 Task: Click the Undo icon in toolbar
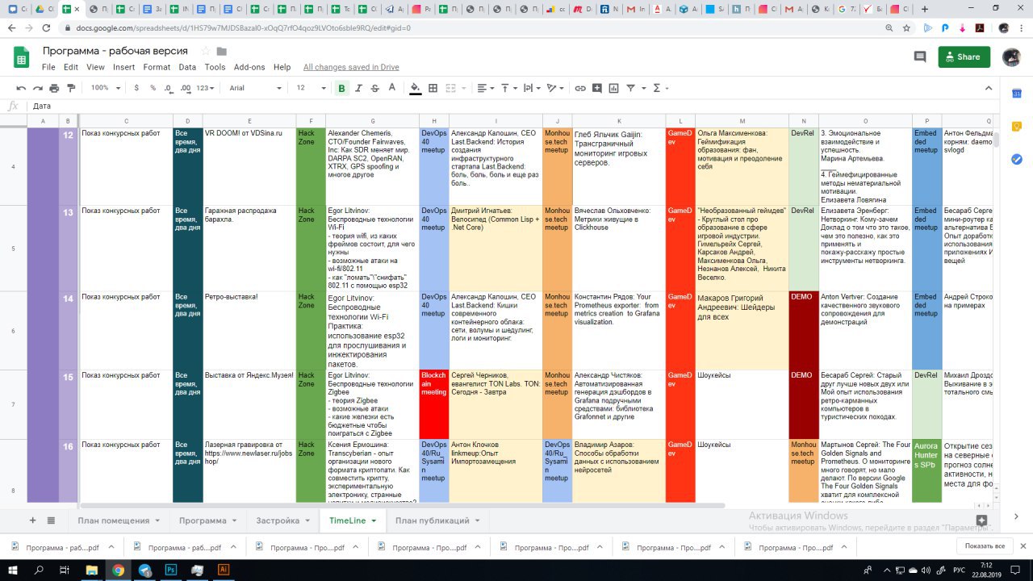point(21,88)
